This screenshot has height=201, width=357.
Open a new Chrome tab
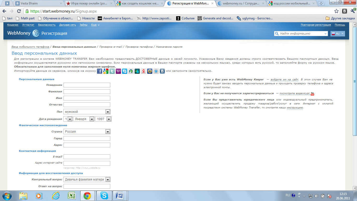point(321,4)
